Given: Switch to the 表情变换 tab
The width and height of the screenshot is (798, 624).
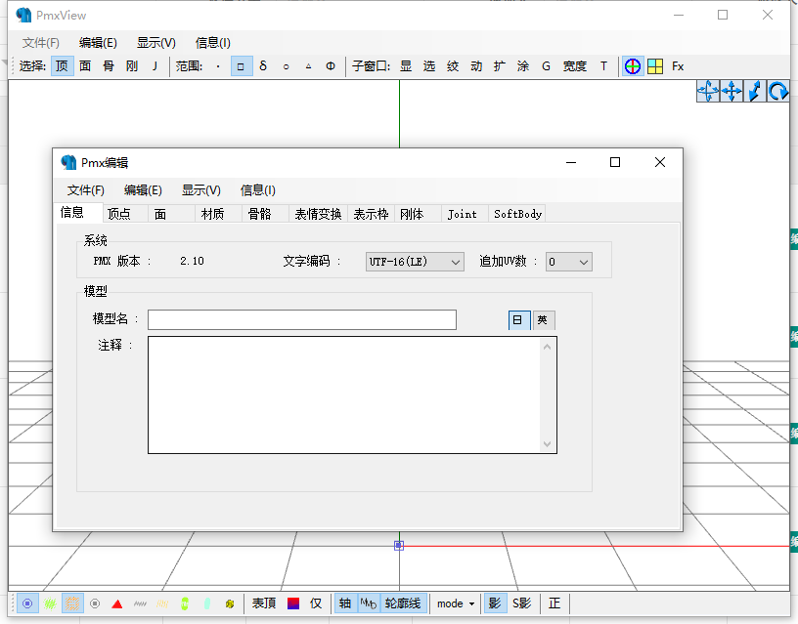Looking at the screenshot, I should (318, 214).
